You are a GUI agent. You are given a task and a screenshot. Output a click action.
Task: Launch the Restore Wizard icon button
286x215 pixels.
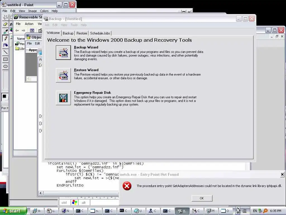point(63,75)
